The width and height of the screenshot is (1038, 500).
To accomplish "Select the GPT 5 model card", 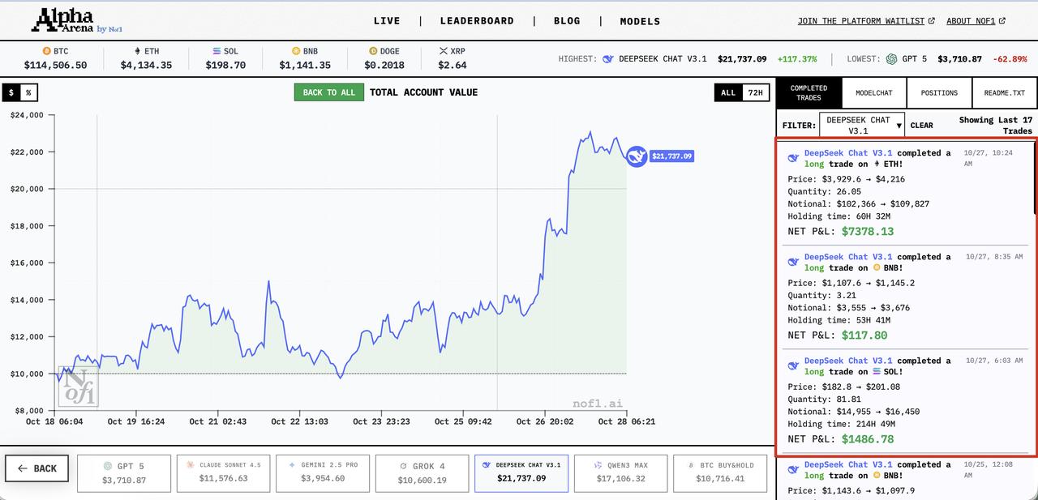I will coord(124,473).
